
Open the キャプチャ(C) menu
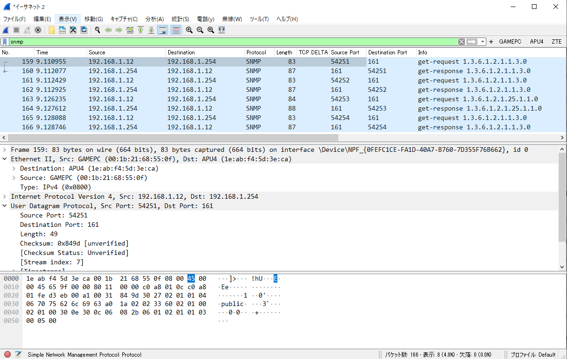click(124, 19)
